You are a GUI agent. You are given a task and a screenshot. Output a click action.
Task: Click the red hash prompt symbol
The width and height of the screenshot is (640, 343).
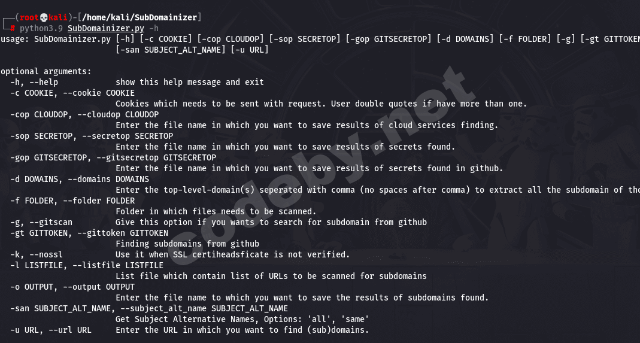(13, 28)
